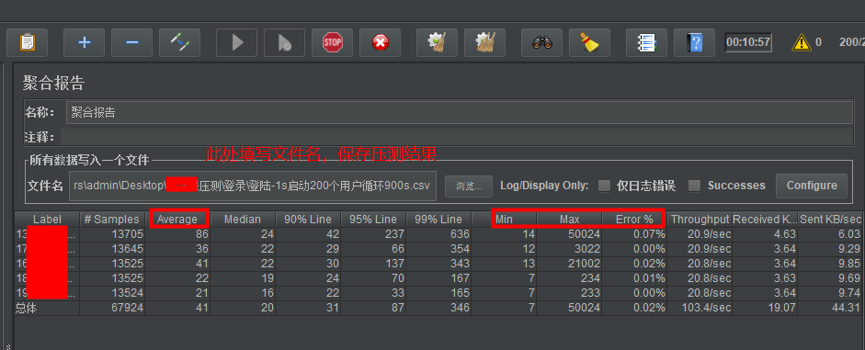The height and width of the screenshot is (350, 865).
Task: Click the 名称 name input field
Action: tap(460, 112)
